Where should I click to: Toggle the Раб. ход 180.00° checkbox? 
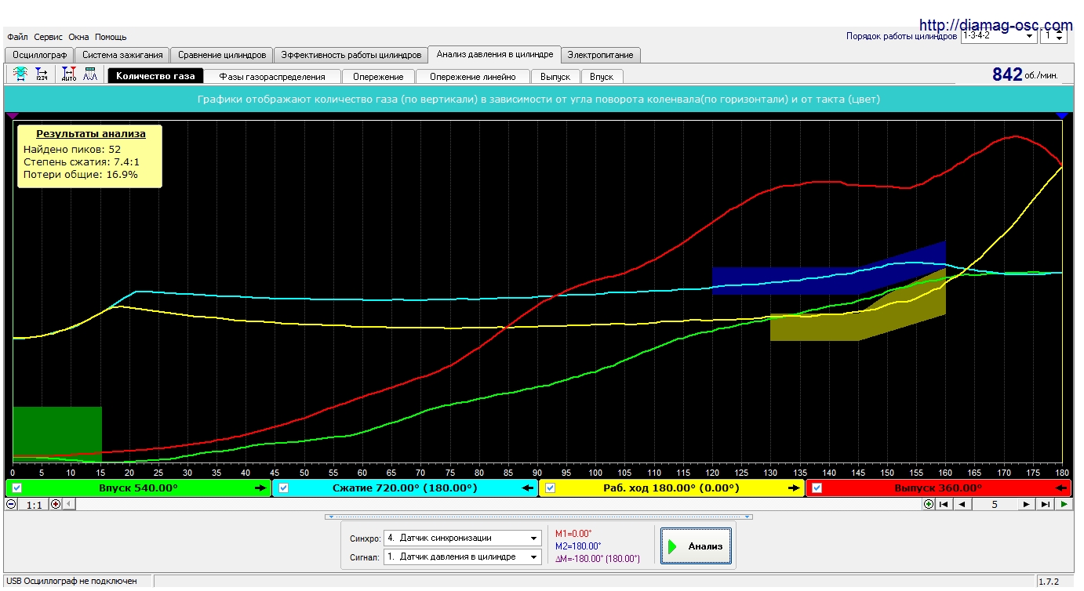(x=551, y=488)
